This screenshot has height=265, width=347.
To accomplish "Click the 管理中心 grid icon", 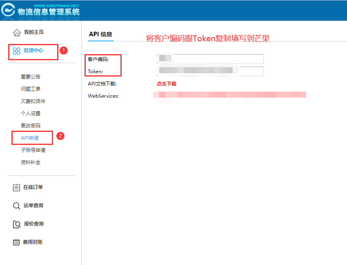I will 17,51.
